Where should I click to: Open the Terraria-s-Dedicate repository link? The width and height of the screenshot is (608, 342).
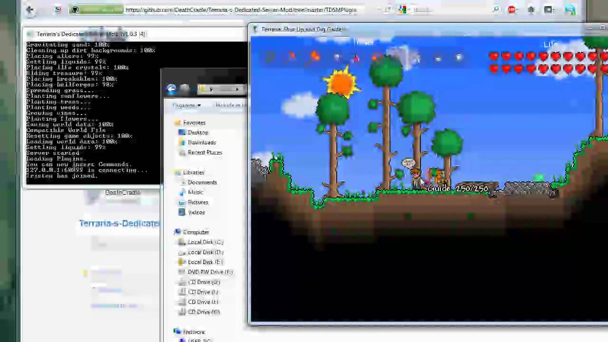[119, 223]
